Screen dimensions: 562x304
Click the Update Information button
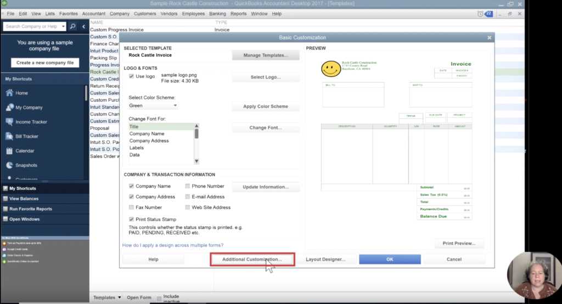[x=266, y=187]
